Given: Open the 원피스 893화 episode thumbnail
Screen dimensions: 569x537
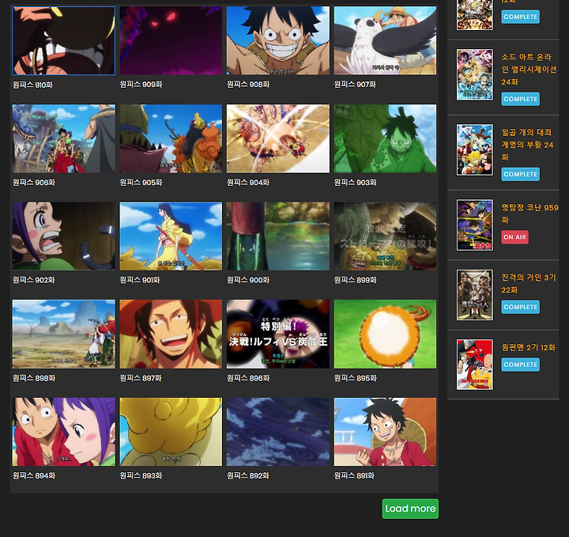Looking at the screenshot, I should 171,432.
